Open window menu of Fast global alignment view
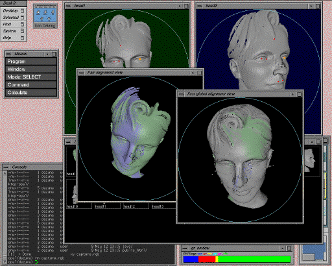Screen dimensions: 332x266 (x=181, y=94)
